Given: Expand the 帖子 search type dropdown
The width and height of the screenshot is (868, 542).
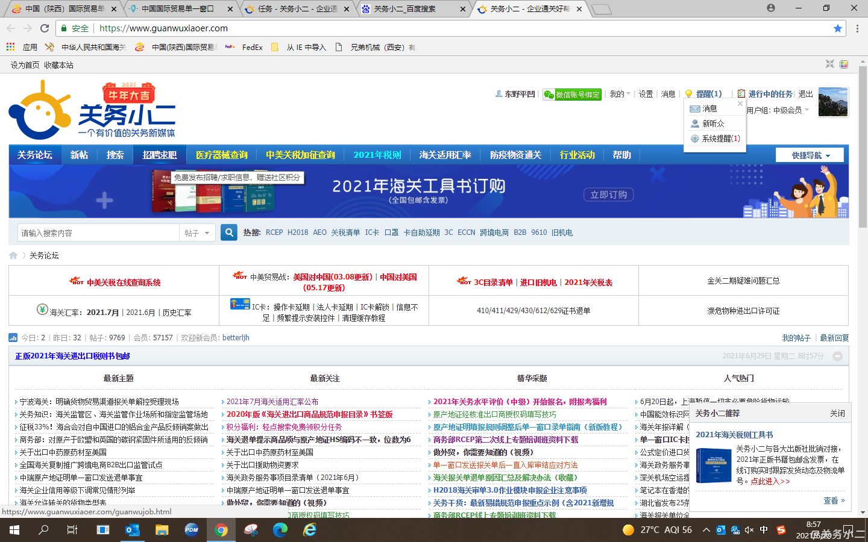Looking at the screenshot, I should (x=197, y=233).
